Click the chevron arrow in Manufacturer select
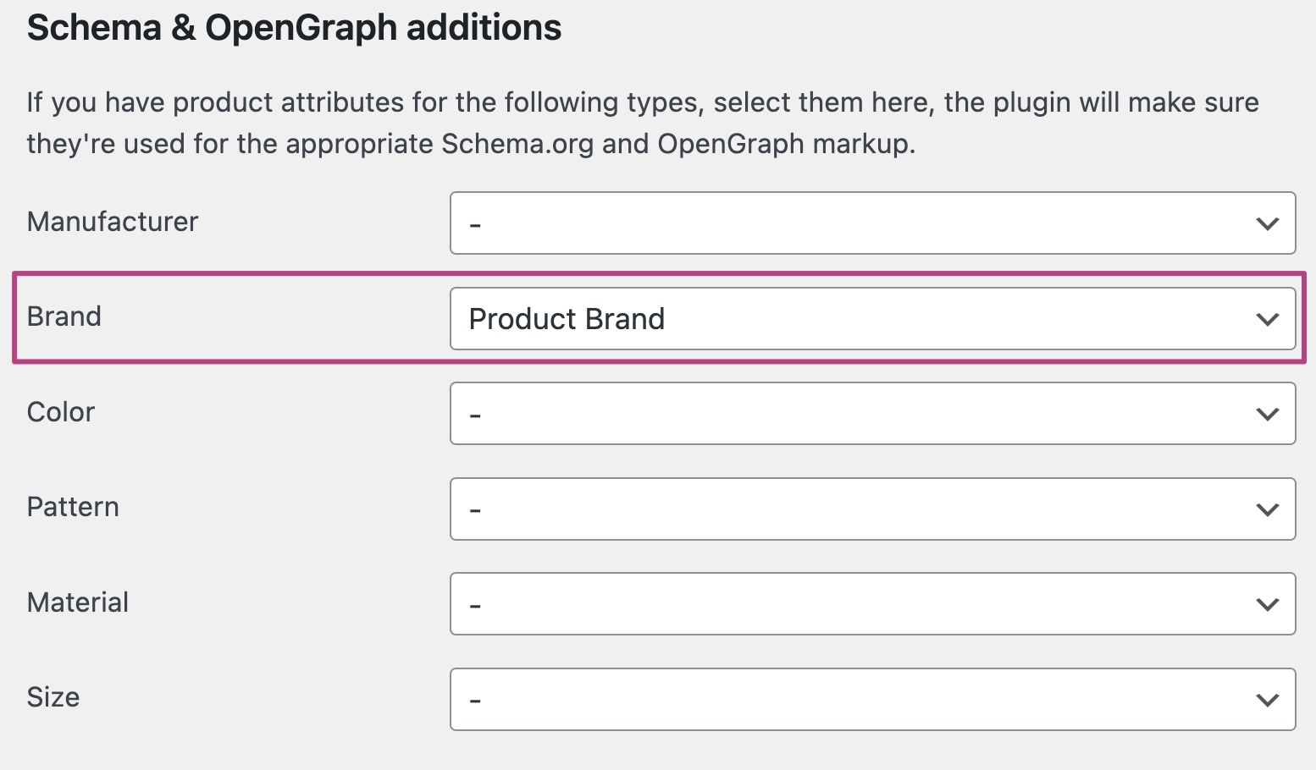 [x=1267, y=224]
